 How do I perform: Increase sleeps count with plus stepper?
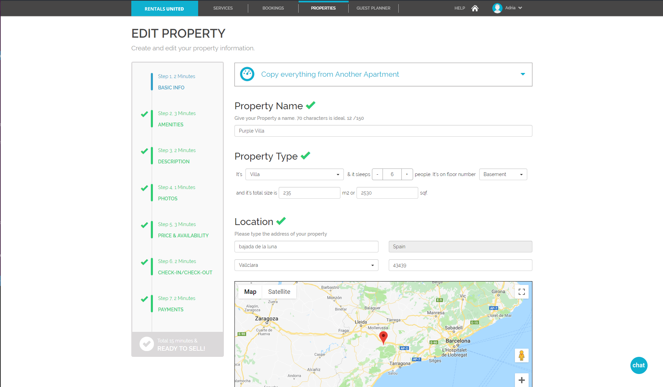(407, 174)
